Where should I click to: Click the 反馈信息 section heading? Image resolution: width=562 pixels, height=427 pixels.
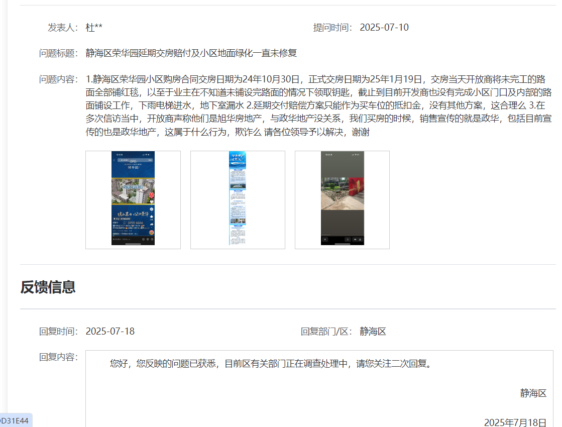pyautogui.click(x=48, y=287)
